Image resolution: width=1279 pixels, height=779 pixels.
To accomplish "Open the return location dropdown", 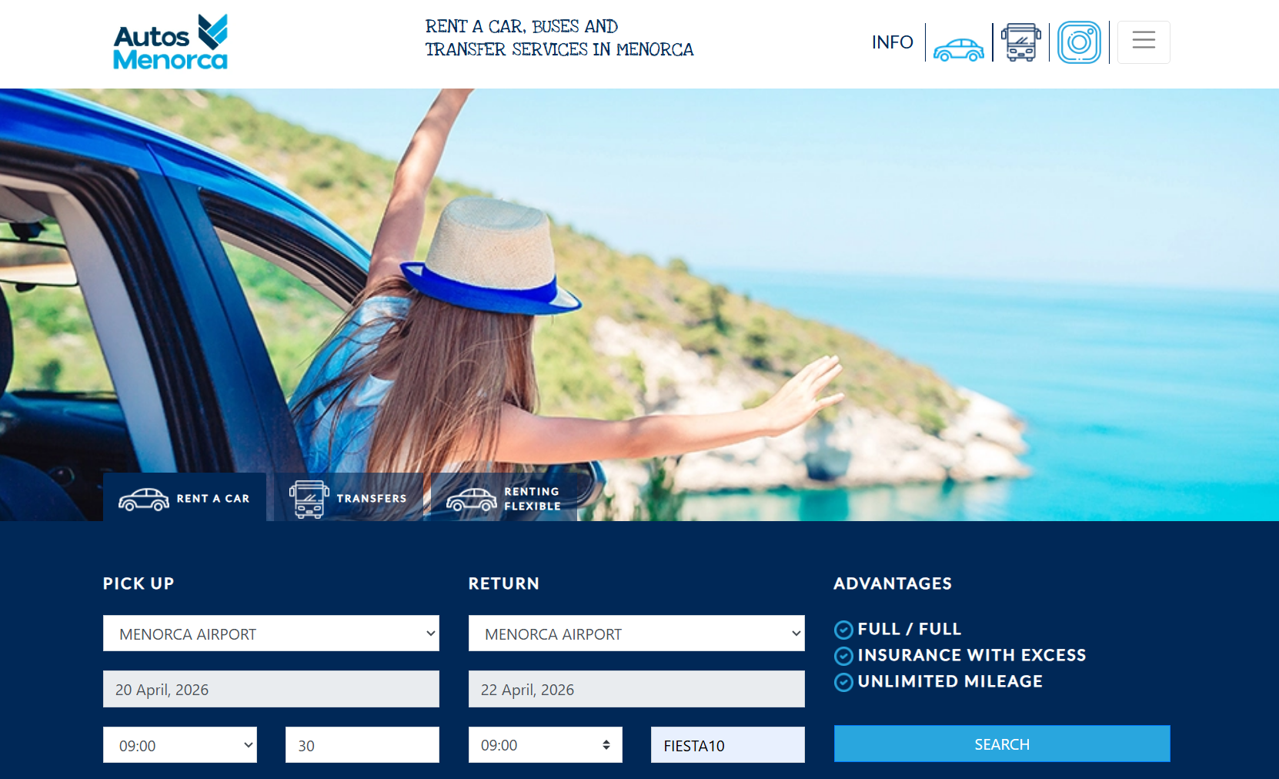I will pos(636,633).
